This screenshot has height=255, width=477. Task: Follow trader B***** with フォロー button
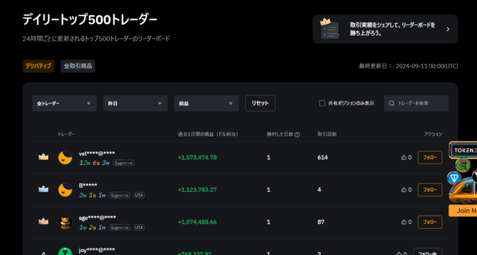(x=430, y=189)
